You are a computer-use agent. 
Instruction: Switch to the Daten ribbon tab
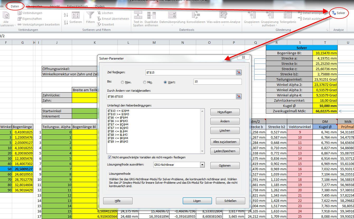click(15, 6)
